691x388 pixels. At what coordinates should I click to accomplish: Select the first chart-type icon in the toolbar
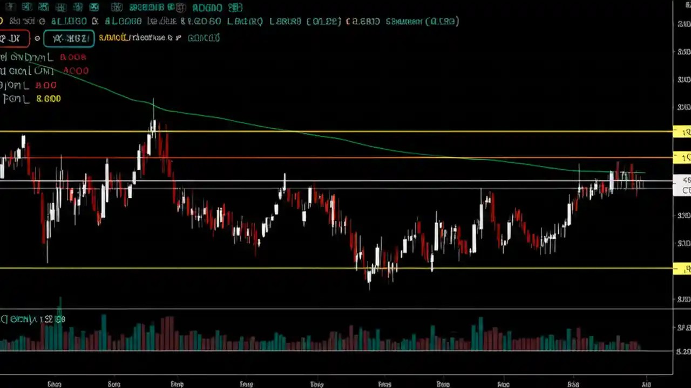[x=12, y=8]
